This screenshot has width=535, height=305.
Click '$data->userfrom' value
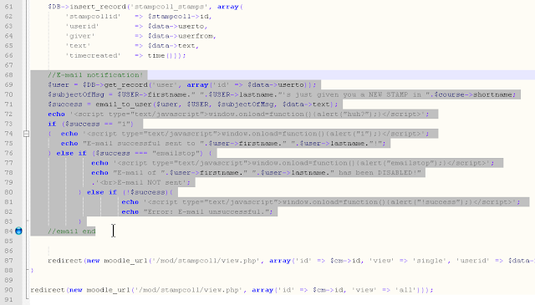click(x=181, y=36)
